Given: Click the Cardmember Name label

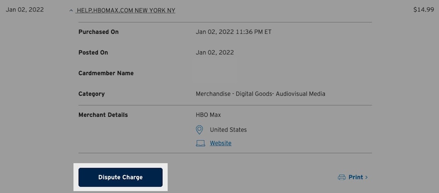Looking at the screenshot, I should click(106, 73).
